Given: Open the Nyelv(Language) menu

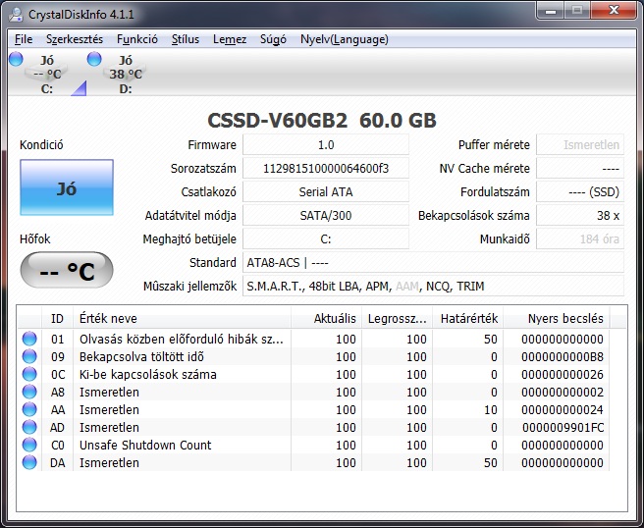Looking at the screenshot, I should [345, 39].
